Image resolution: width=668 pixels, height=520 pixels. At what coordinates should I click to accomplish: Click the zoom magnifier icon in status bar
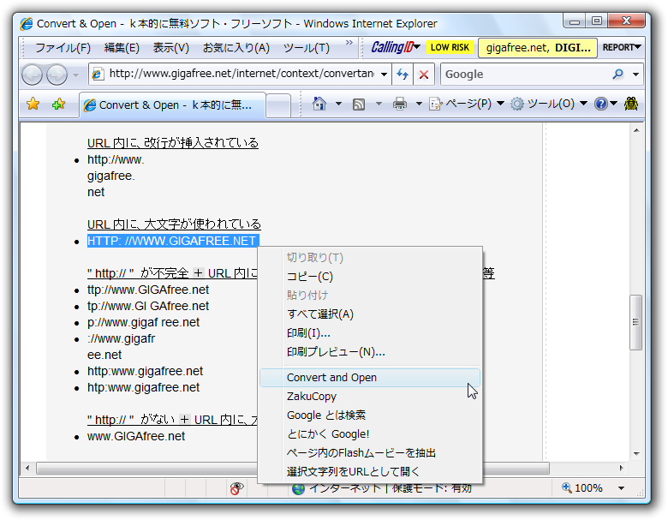tap(566, 487)
